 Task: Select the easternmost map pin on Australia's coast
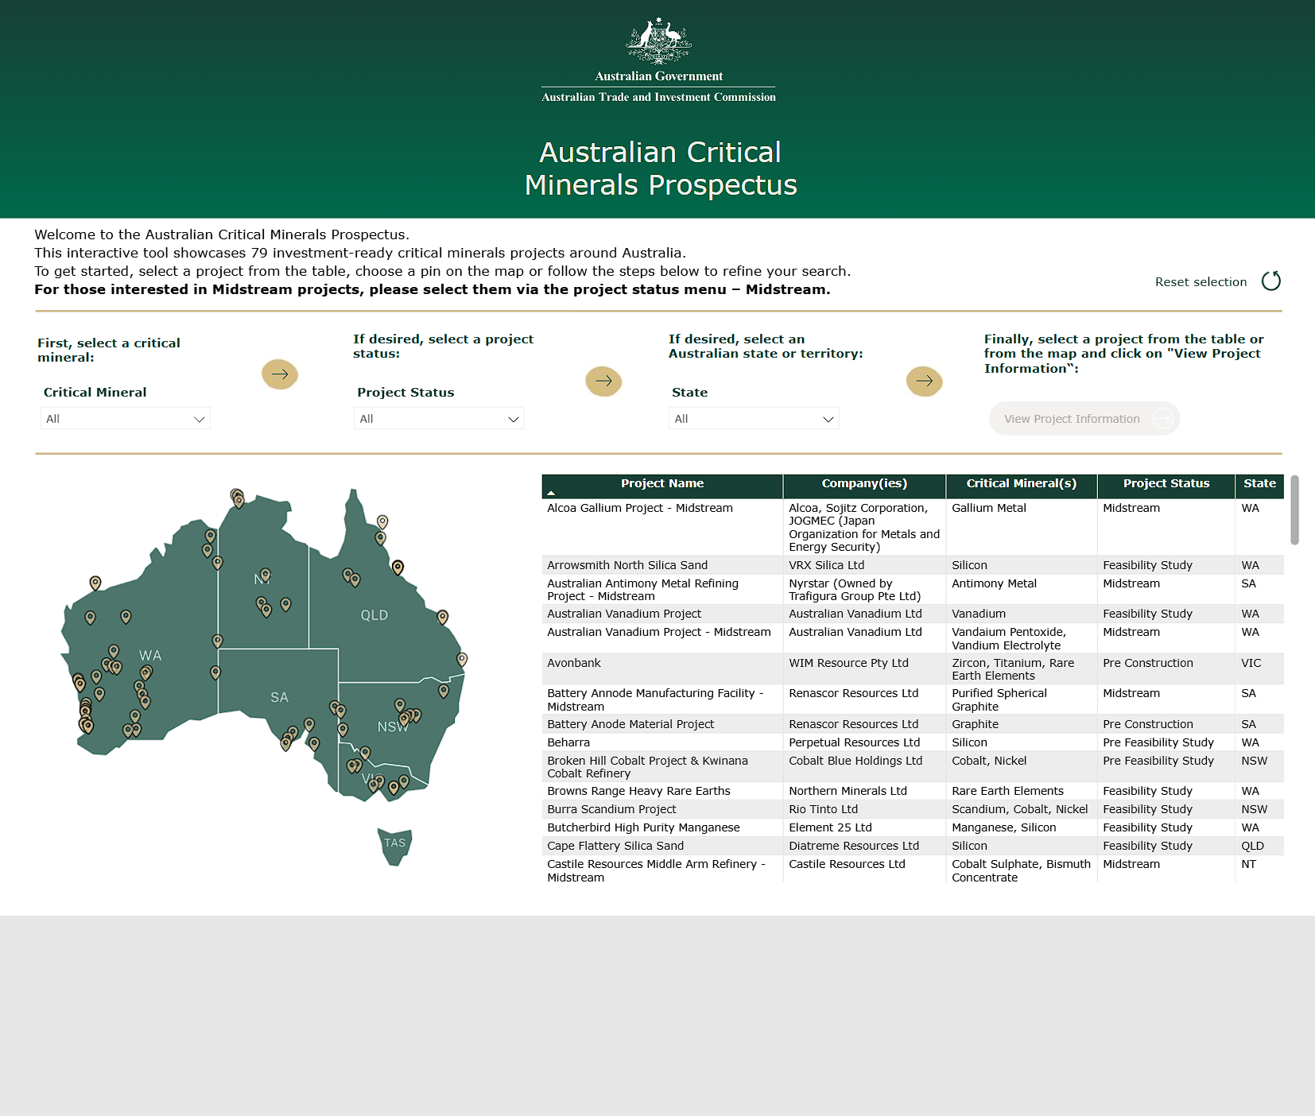(462, 659)
